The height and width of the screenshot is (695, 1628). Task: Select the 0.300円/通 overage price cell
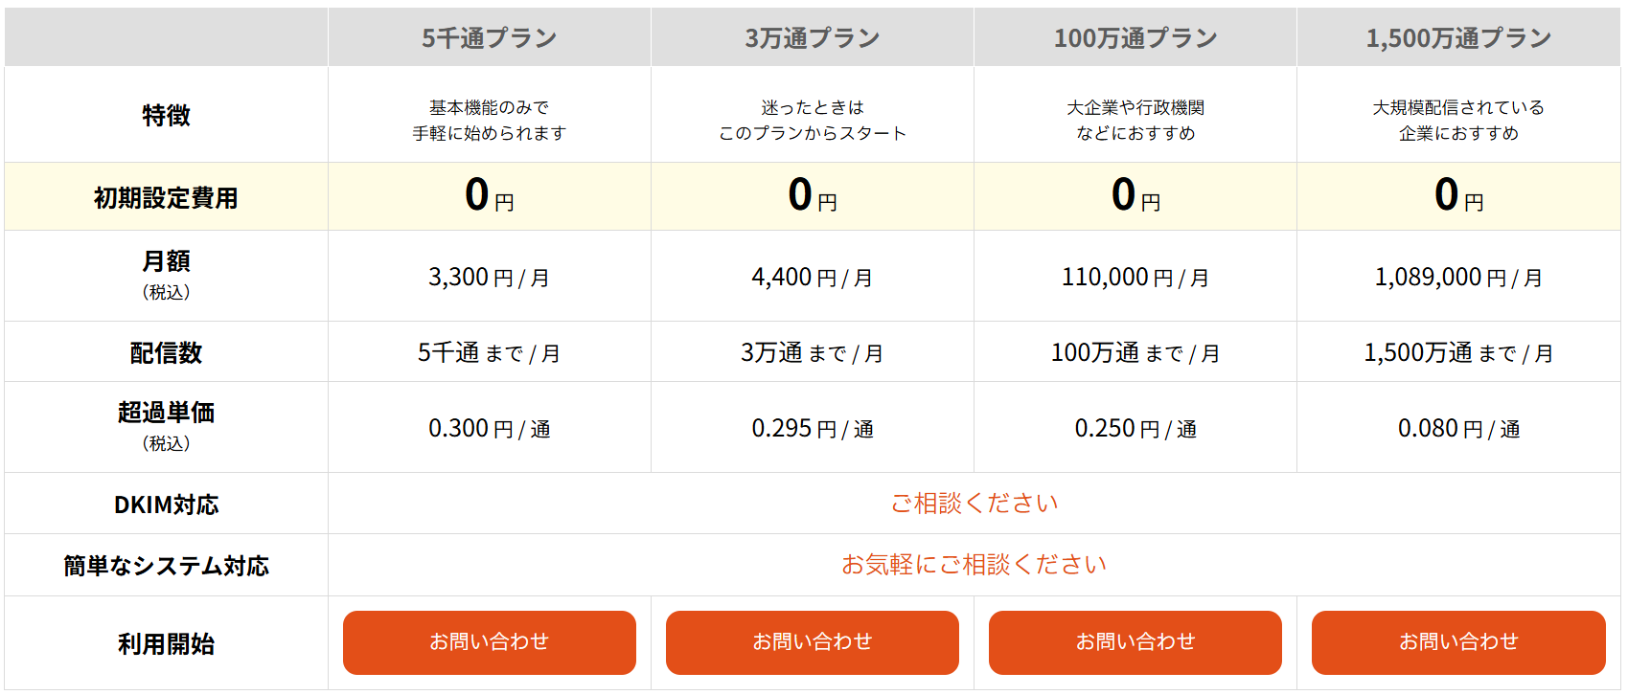tap(489, 429)
